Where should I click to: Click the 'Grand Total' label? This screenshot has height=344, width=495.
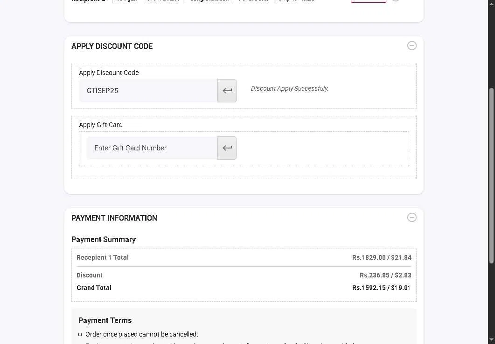pyautogui.click(x=94, y=288)
